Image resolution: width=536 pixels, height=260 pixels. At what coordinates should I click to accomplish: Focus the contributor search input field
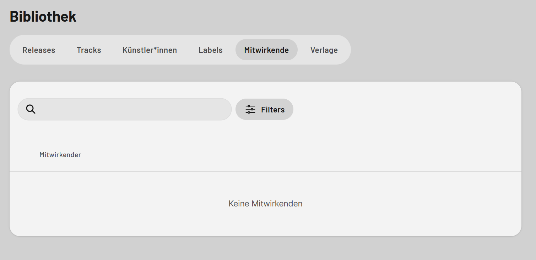point(125,109)
